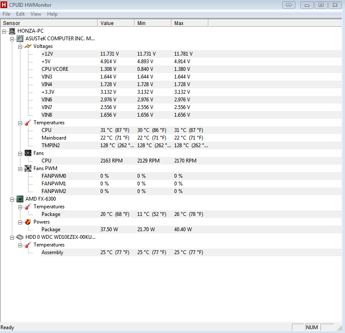
Task: Click the Max column header
Action: [x=190, y=23]
